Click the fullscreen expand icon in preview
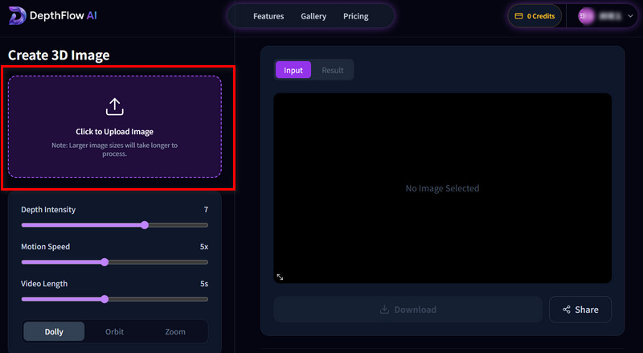 (280, 277)
